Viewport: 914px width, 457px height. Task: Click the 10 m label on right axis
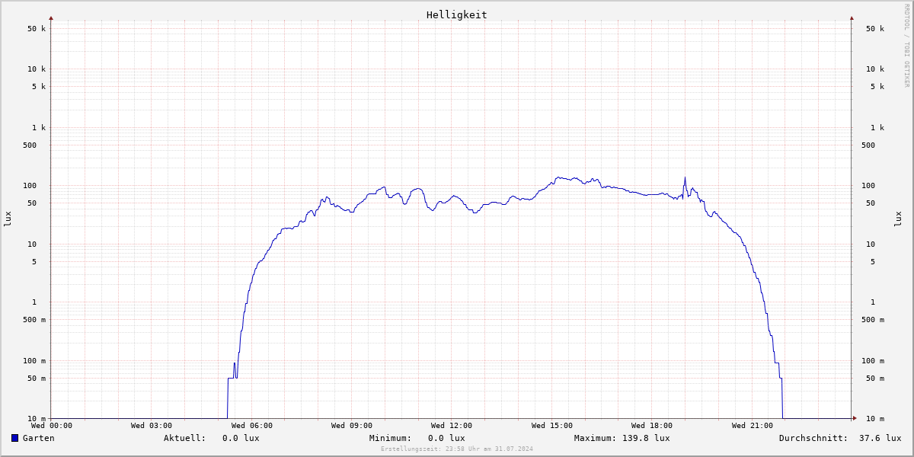click(875, 419)
